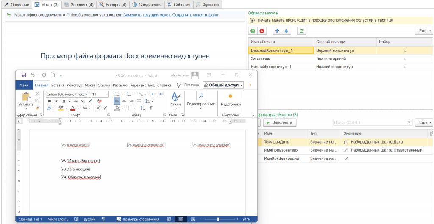Open the font size dropdown
The image size is (434, 224).
106,94
